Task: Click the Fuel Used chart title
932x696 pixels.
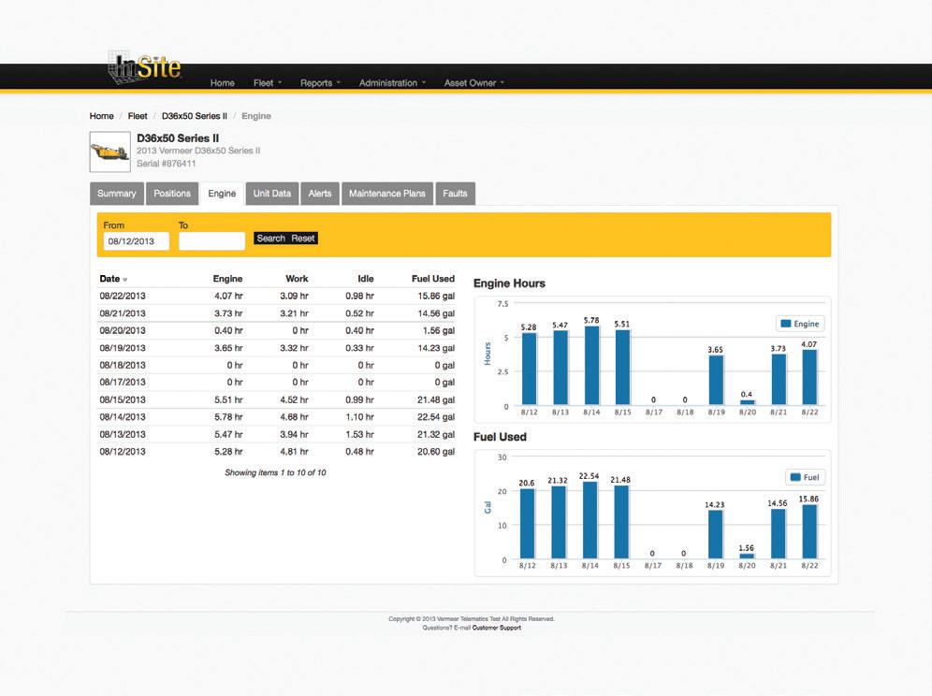Action: coord(500,437)
